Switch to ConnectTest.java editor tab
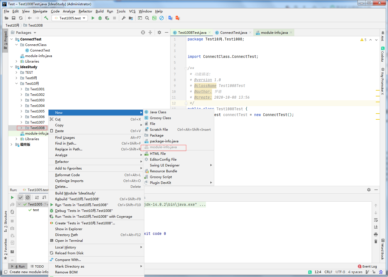 pyautogui.click(x=234, y=32)
